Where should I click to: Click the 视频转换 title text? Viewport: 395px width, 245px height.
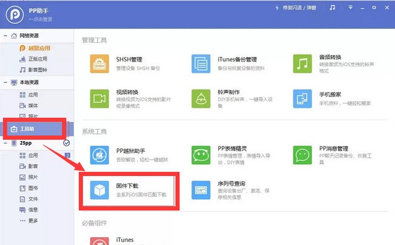click(x=127, y=92)
